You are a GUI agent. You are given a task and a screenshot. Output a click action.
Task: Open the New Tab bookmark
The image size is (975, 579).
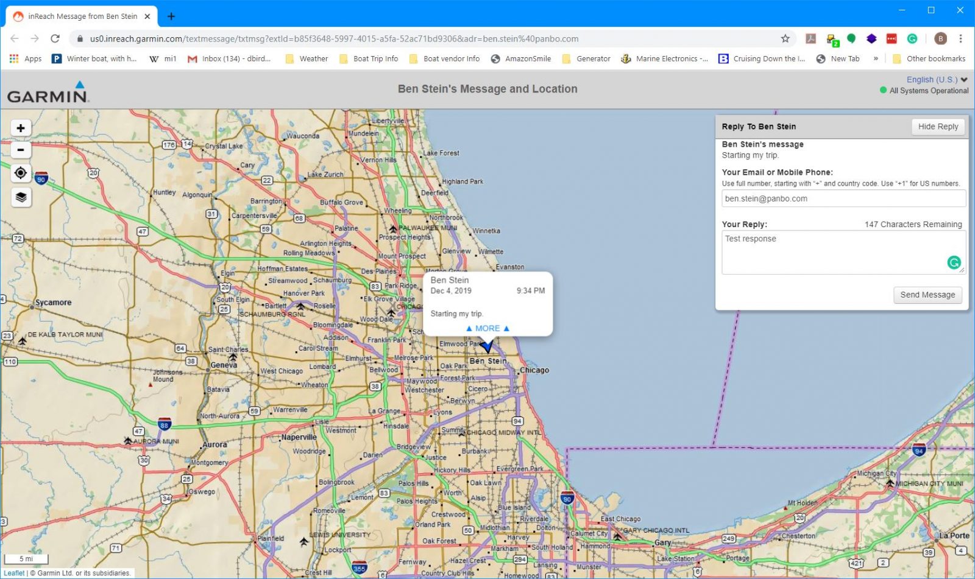(x=838, y=58)
